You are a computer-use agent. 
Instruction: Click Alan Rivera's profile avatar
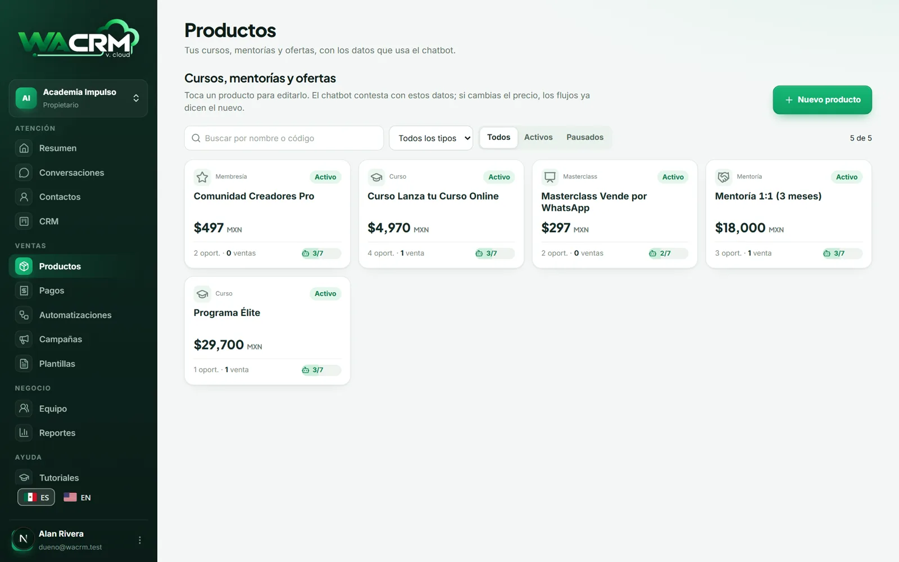pos(23,539)
